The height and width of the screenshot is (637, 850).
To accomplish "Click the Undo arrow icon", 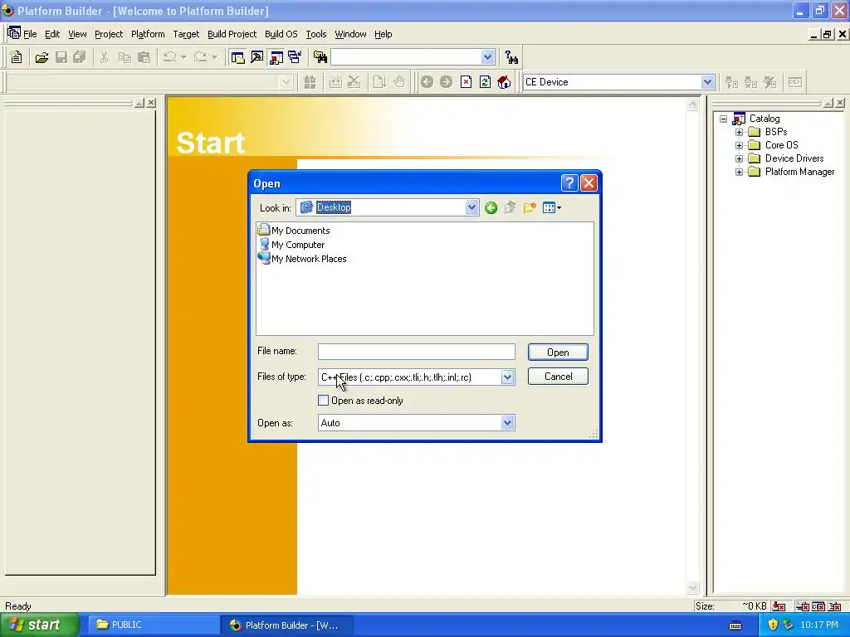I will click(169, 57).
